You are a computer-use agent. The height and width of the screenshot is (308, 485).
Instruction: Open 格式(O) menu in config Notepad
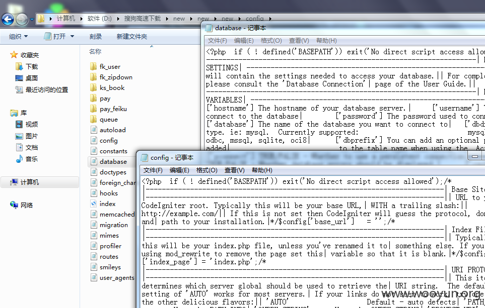click(206, 170)
